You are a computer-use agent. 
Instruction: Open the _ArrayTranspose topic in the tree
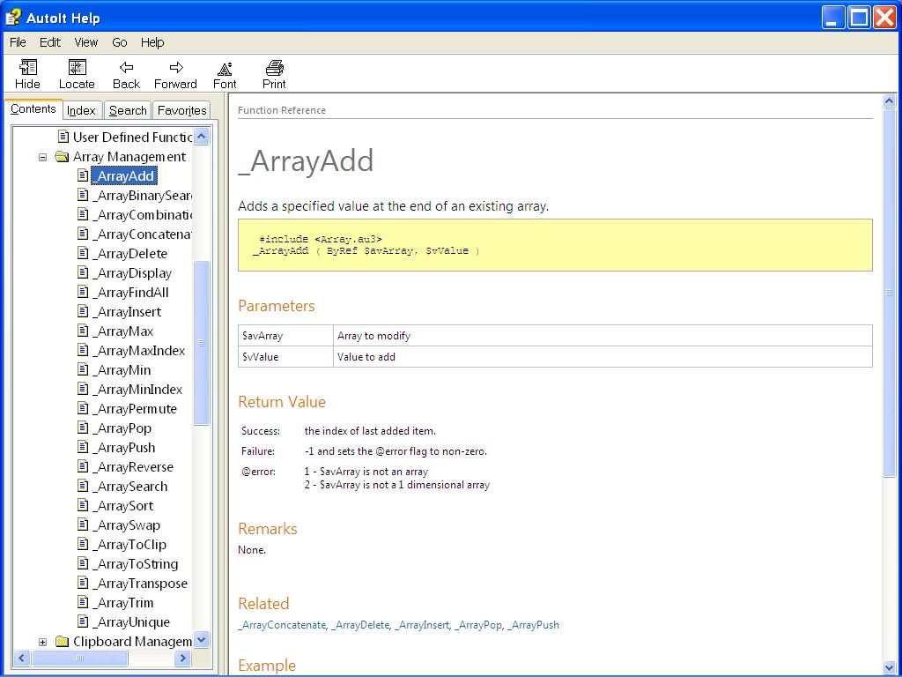point(140,584)
